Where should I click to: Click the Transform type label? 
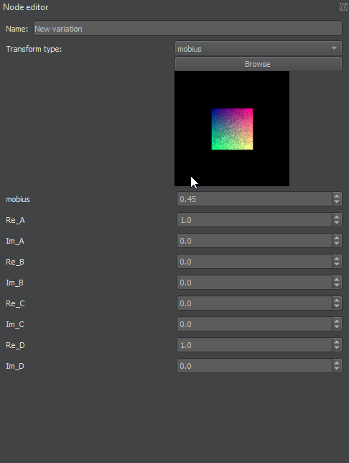(x=34, y=49)
